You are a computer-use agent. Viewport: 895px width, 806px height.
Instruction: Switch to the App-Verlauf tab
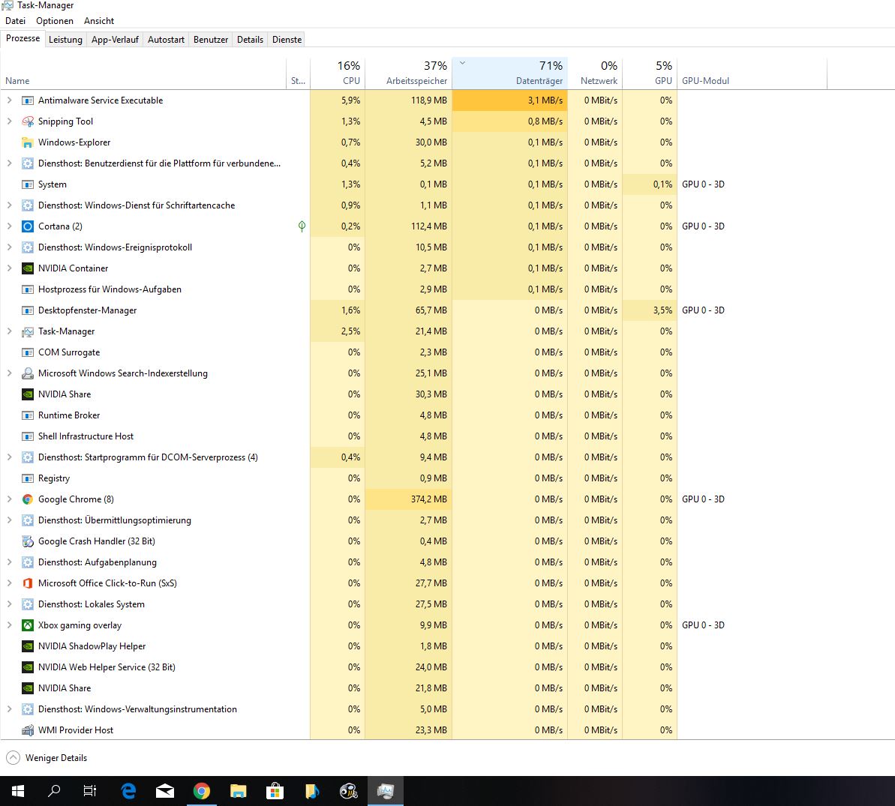point(115,40)
